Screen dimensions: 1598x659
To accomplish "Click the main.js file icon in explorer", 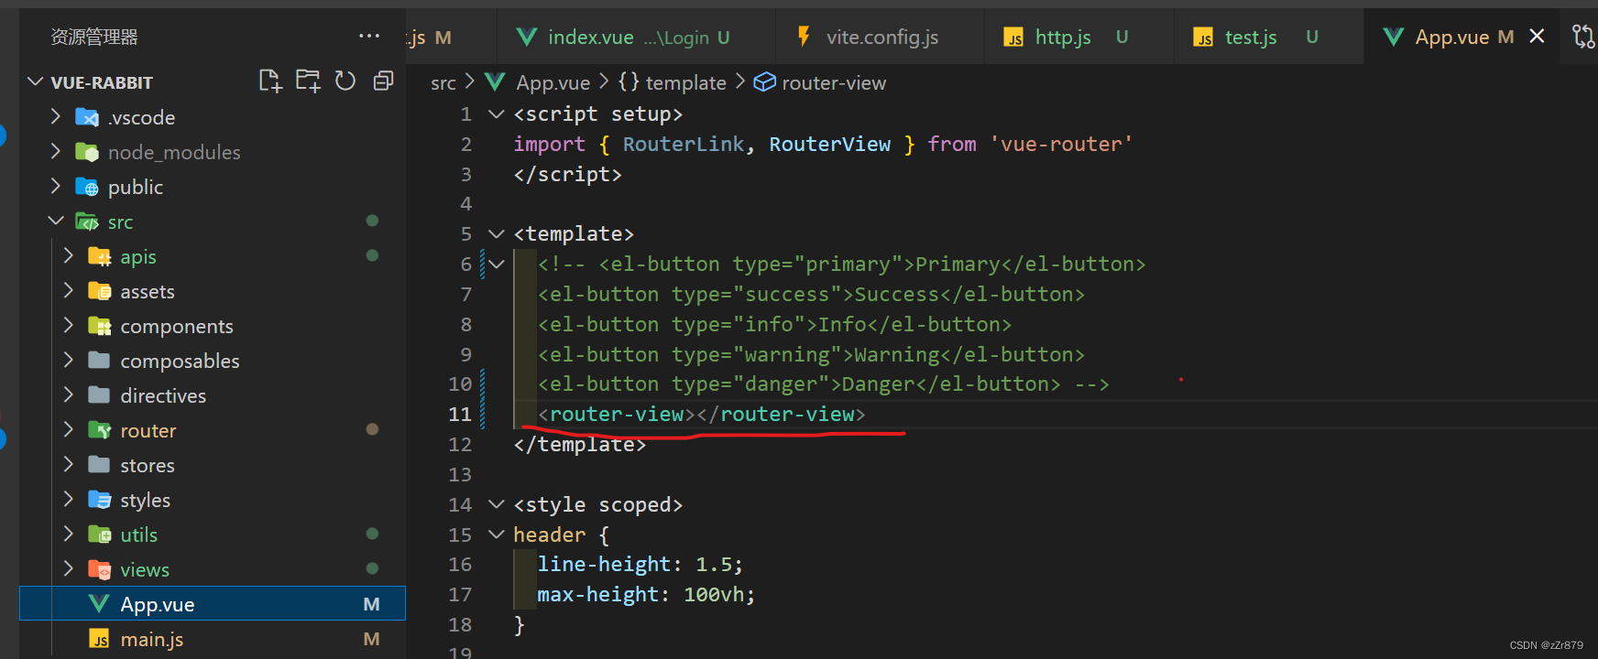I will pyautogui.click(x=99, y=639).
